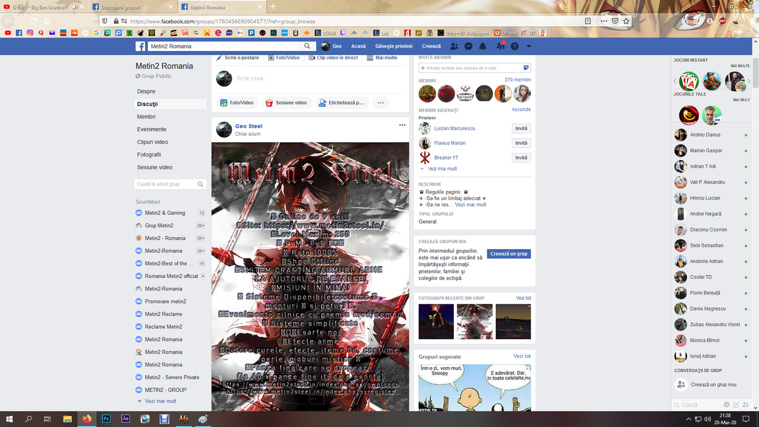Image resolution: width=759 pixels, height=427 pixels.
Task: Click Găsește prieteni in header
Action: [394, 46]
